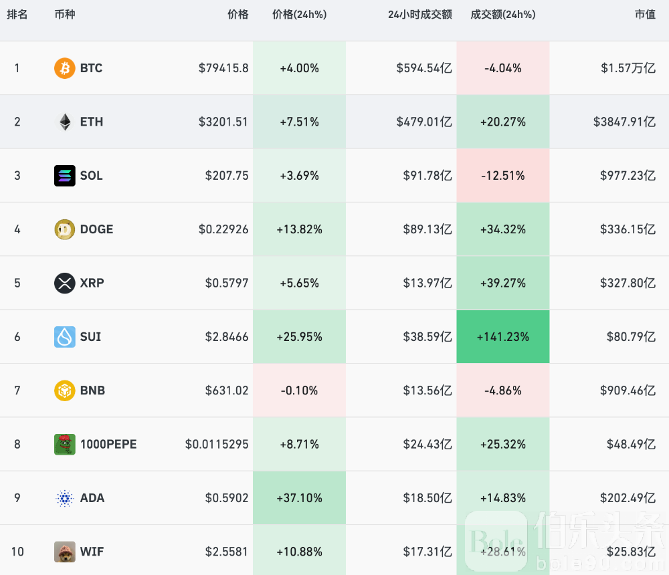
Task: Click BTC 24h volume $594.54亿
Action: [424, 68]
